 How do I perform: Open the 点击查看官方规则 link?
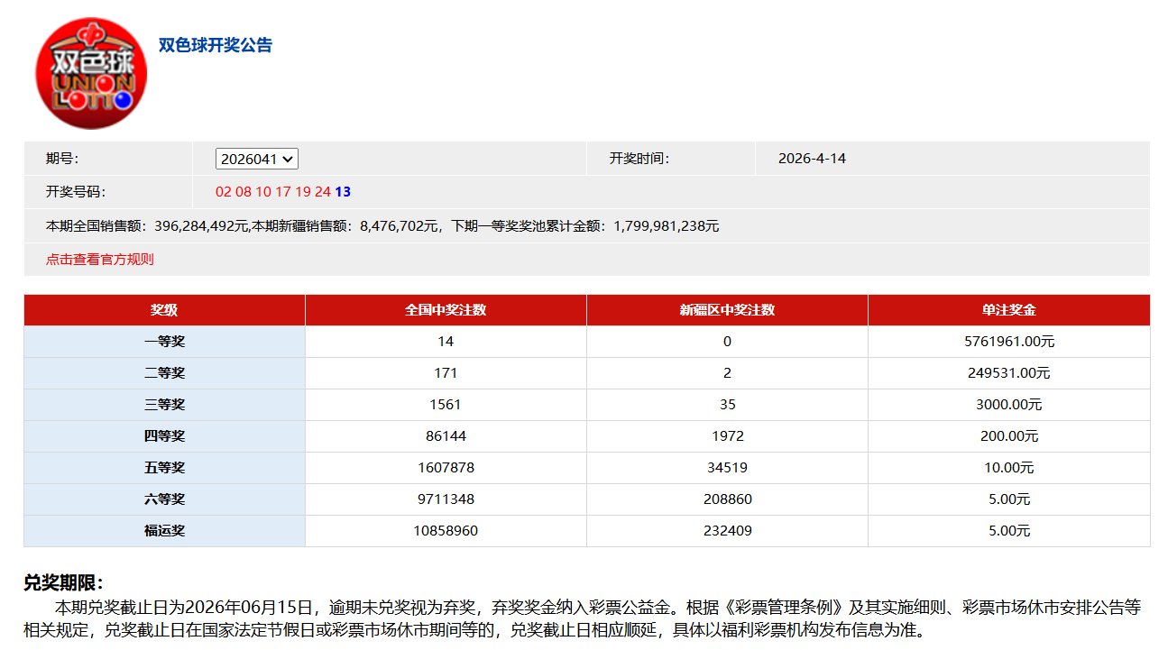tap(100, 260)
